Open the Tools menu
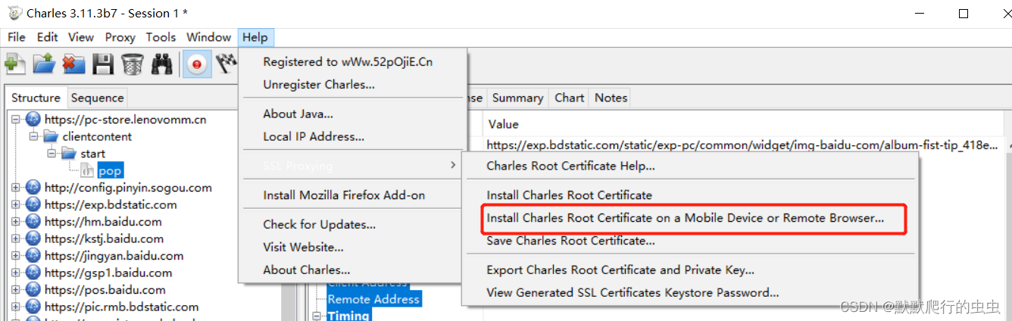Image resolution: width=1012 pixels, height=321 pixels. pyautogui.click(x=161, y=37)
